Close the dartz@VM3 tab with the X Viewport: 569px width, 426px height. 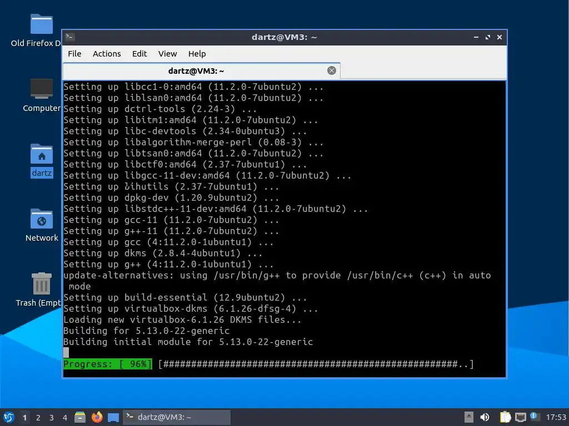point(331,70)
